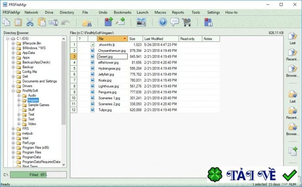Image resolution: width=302 pixels, height=187 pixels.
Task: Open the Tools menu
Action: tap(196, 13)
